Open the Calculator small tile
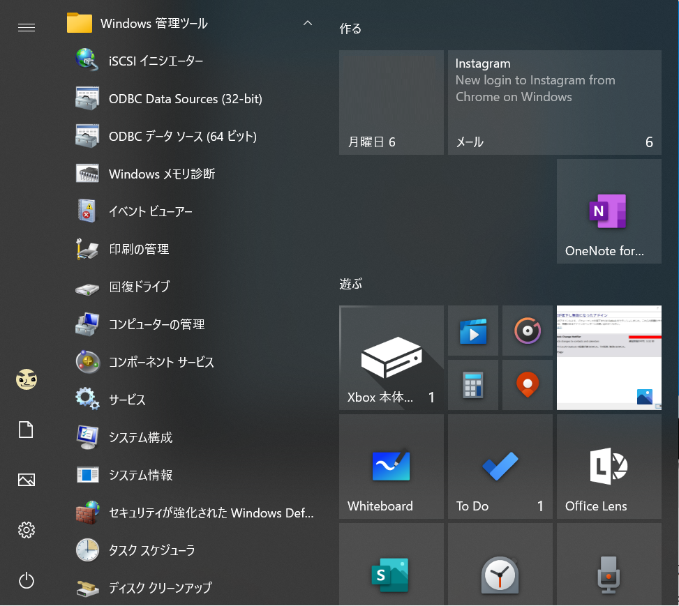Image resolution: width=679 pixels, height=606 pixels. click(x=473, y=385)
